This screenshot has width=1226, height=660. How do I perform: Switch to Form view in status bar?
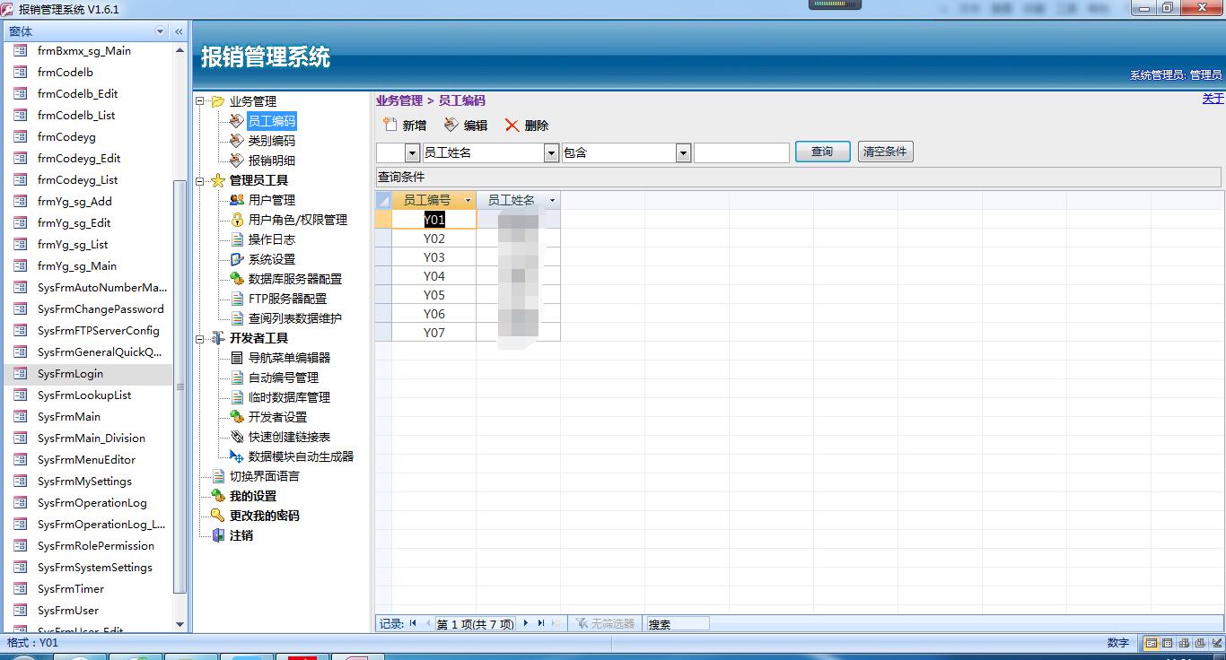1152,643
